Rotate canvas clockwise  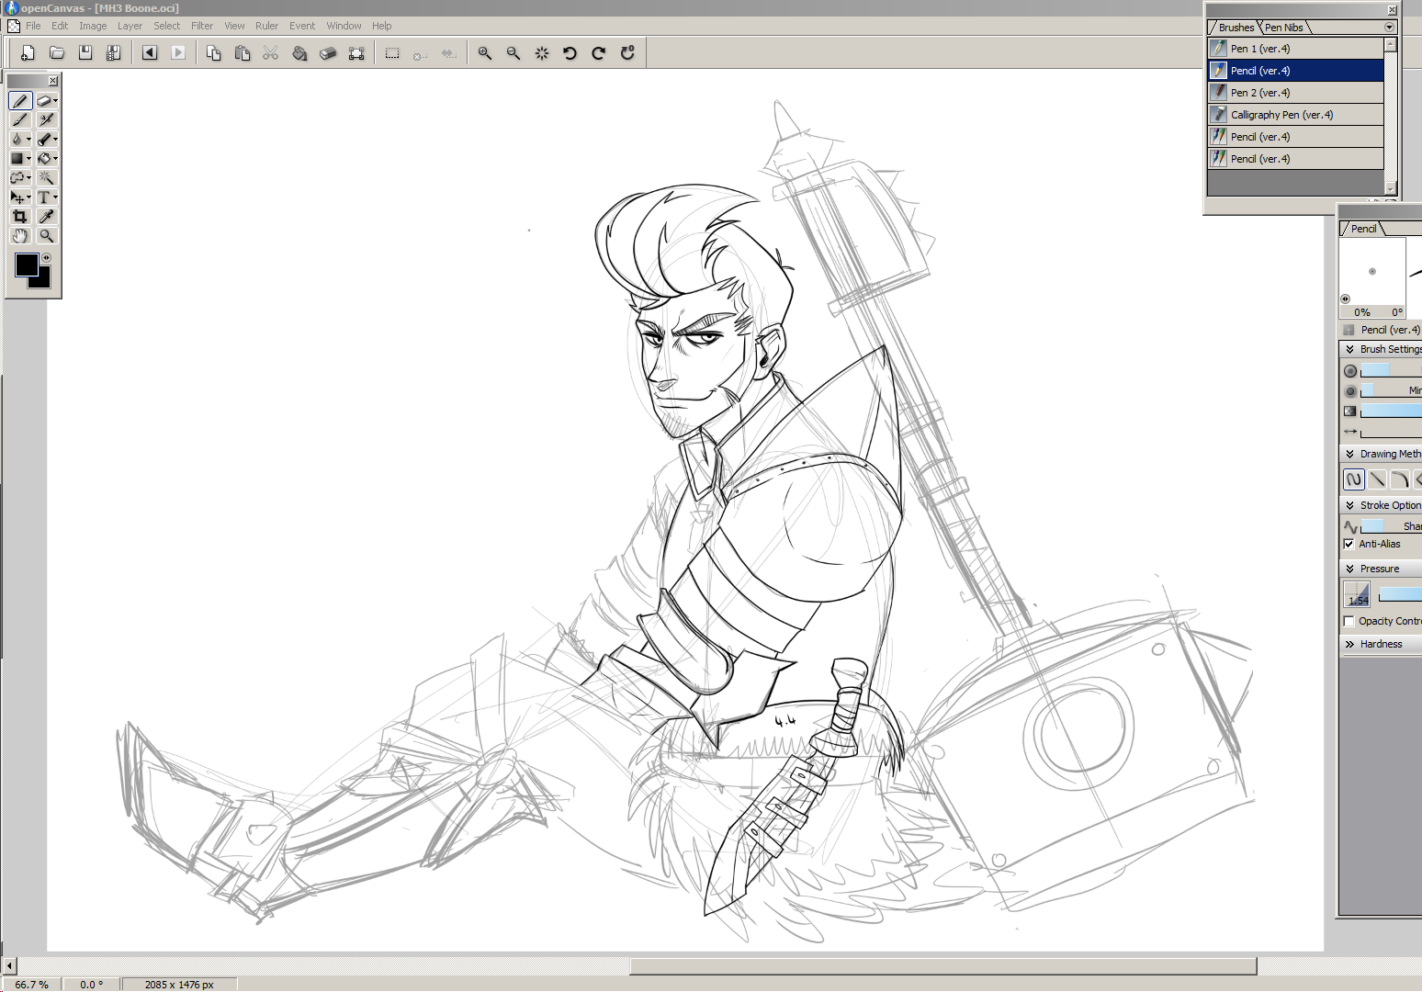tap(599, 53)
